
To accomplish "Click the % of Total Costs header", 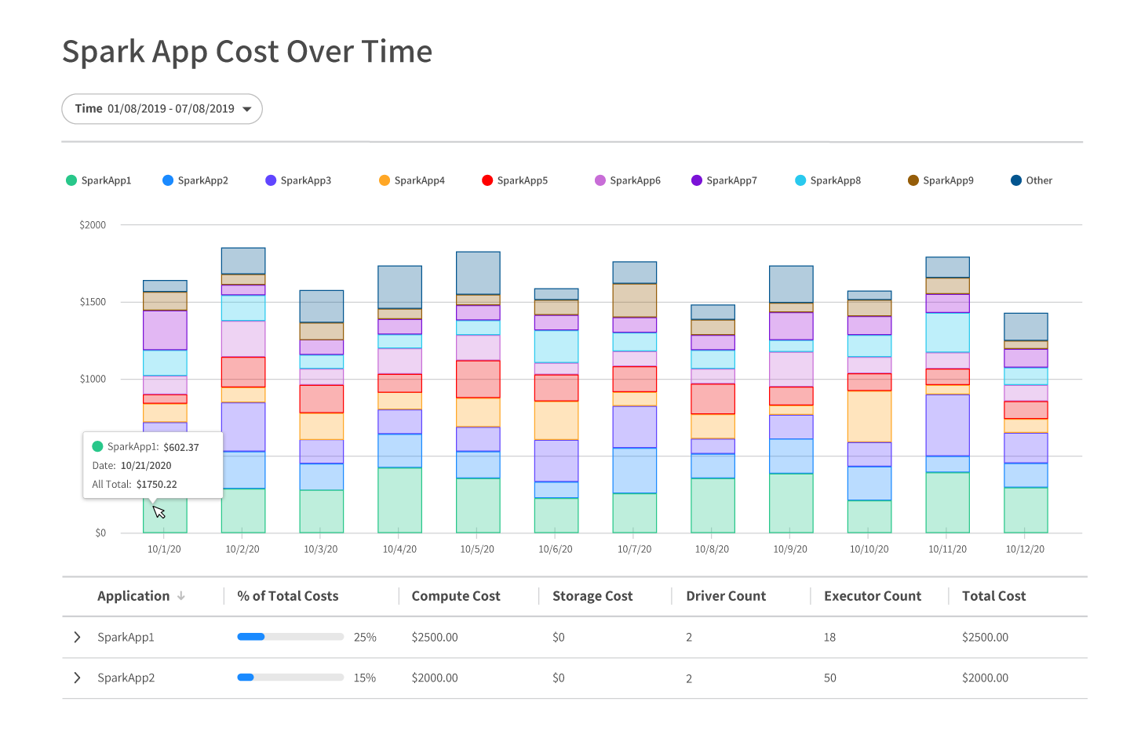I will pos(288,596).
